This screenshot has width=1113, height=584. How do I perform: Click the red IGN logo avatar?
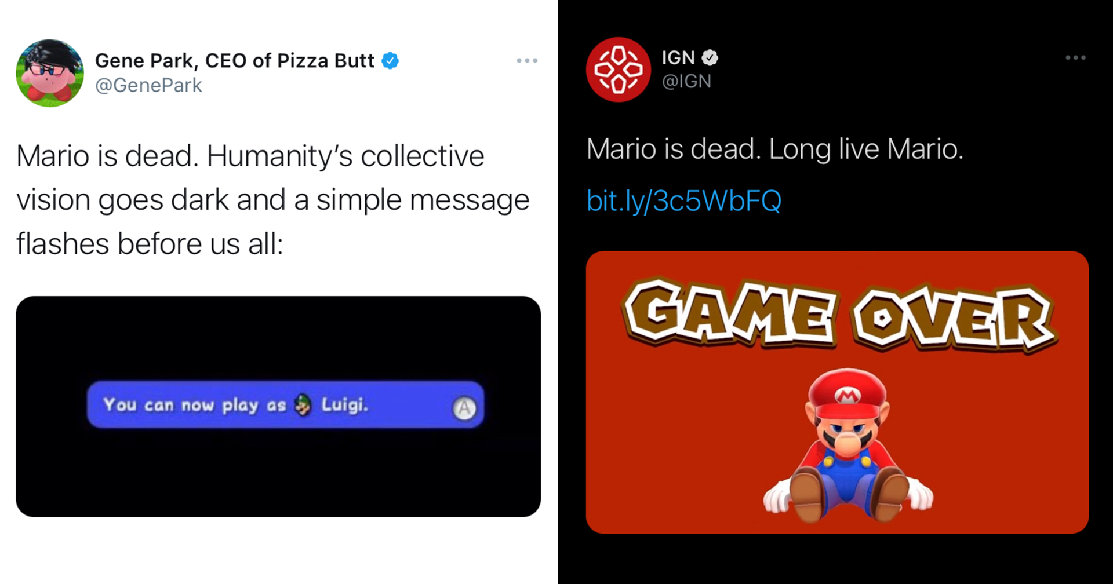click(618, 70)
